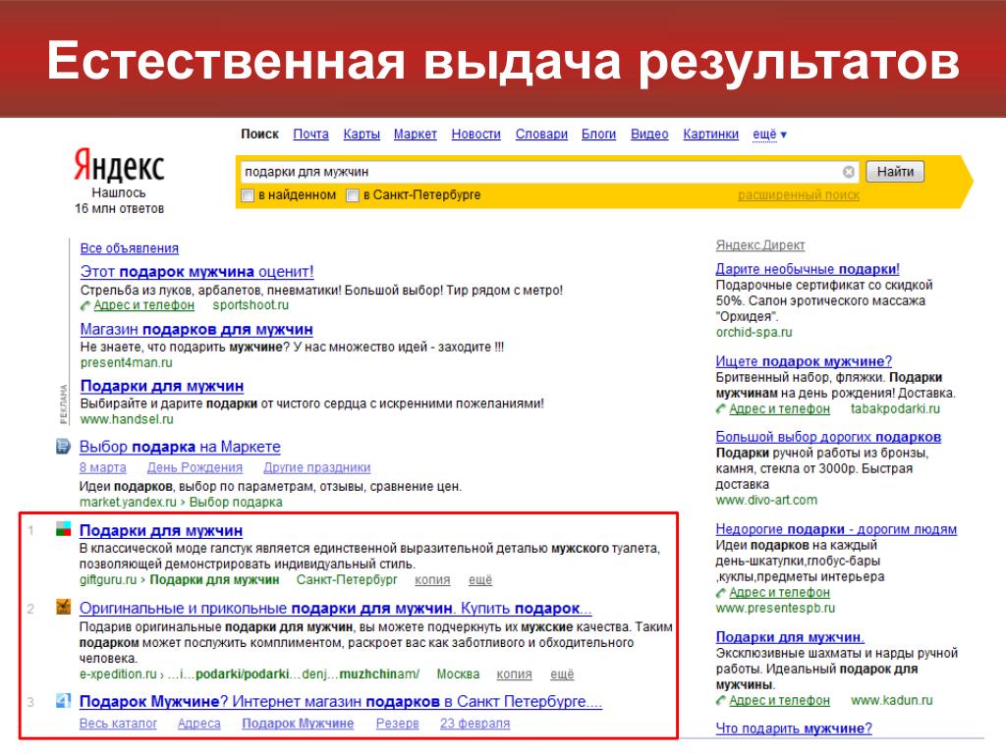Open 'ещё' options for giftguru.ru result
Screen dimensions: 1006x754
coord(479,579)
